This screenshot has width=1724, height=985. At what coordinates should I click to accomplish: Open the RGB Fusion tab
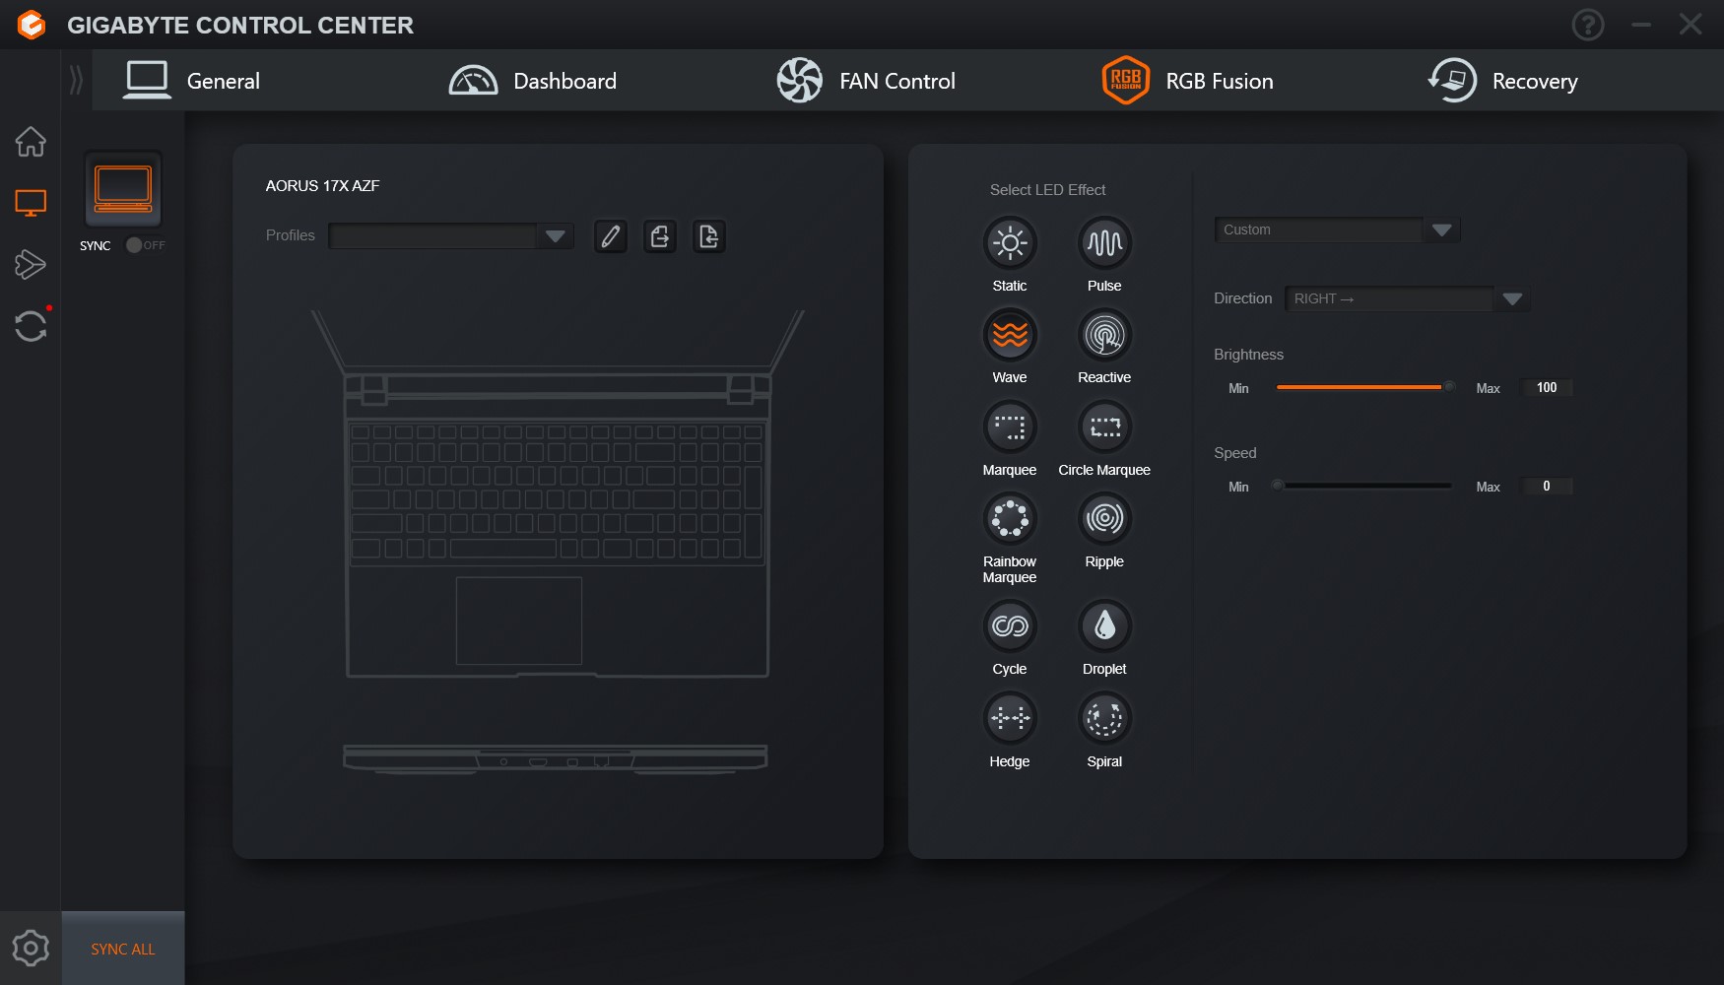pos(1187,81)
